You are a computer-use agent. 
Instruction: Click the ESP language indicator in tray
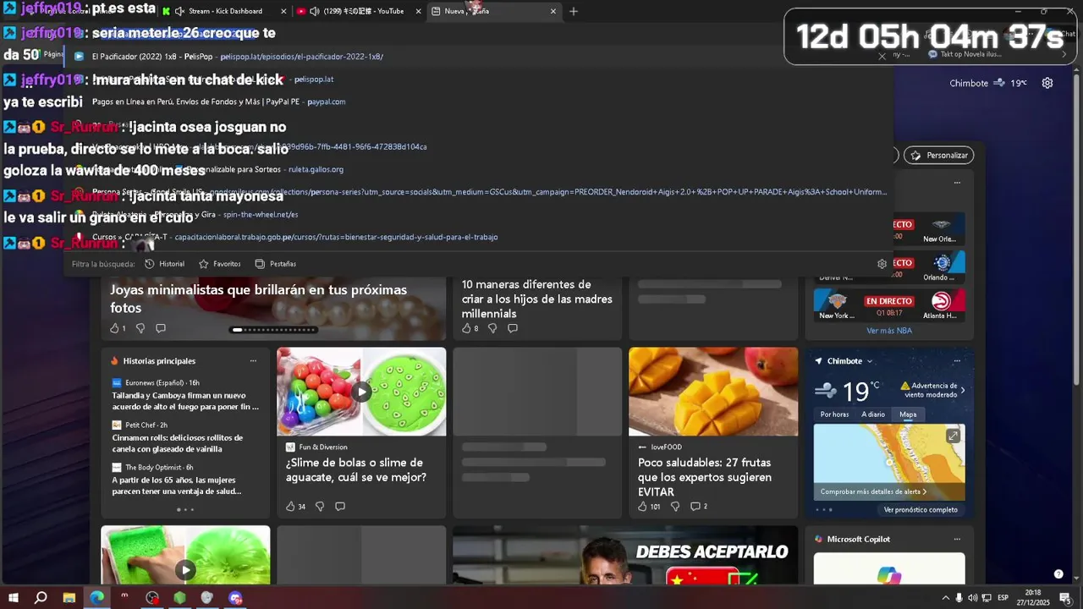(1003, 598)
